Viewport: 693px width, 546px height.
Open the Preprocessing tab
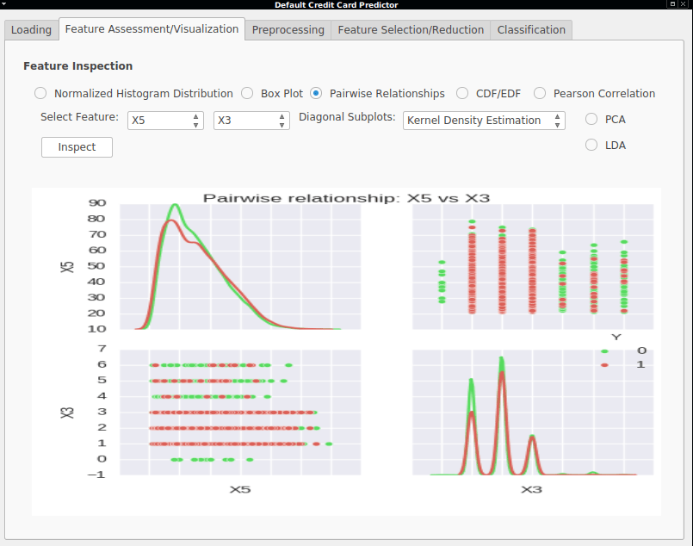pos(288,29)
